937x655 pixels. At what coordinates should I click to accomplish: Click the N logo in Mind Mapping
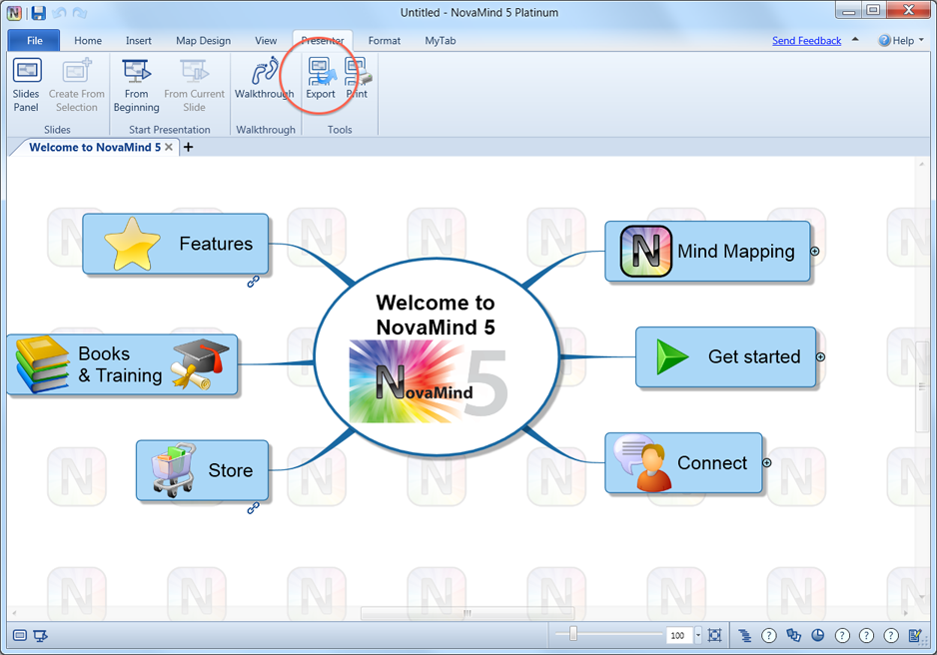[x=646, y=252]
